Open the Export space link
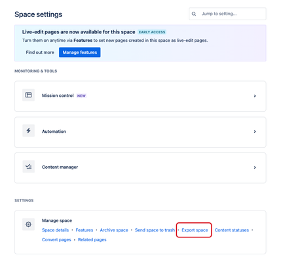Viewport: 283px width, 257px height. [x=195, y=230]
